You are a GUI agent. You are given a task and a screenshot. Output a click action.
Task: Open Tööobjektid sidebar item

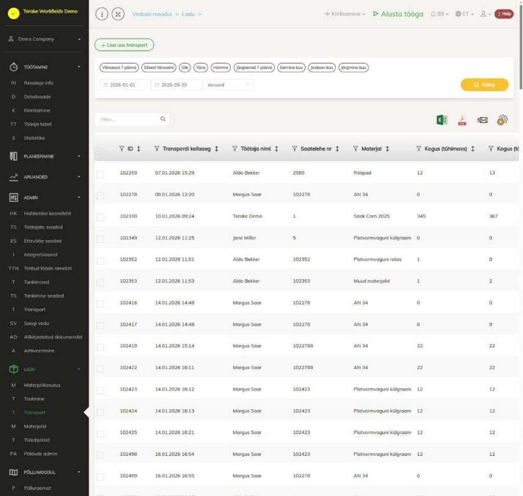click(x=37, y=440)
